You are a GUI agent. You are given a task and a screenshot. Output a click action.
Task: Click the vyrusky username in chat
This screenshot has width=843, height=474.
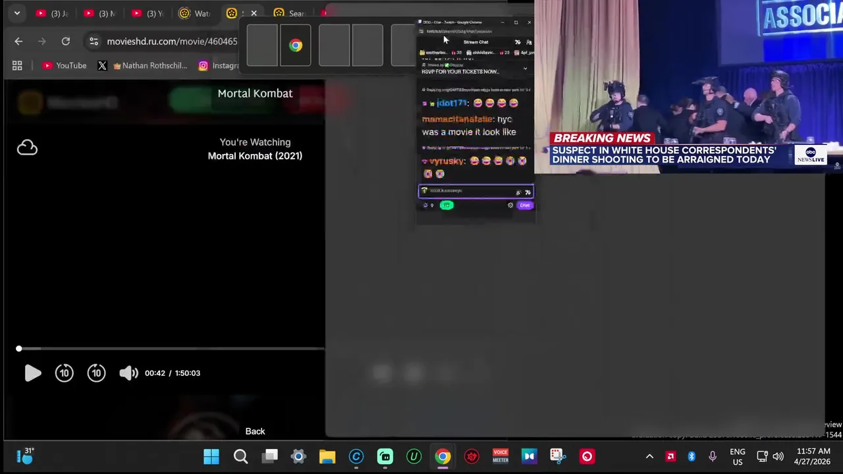[448, 161]
